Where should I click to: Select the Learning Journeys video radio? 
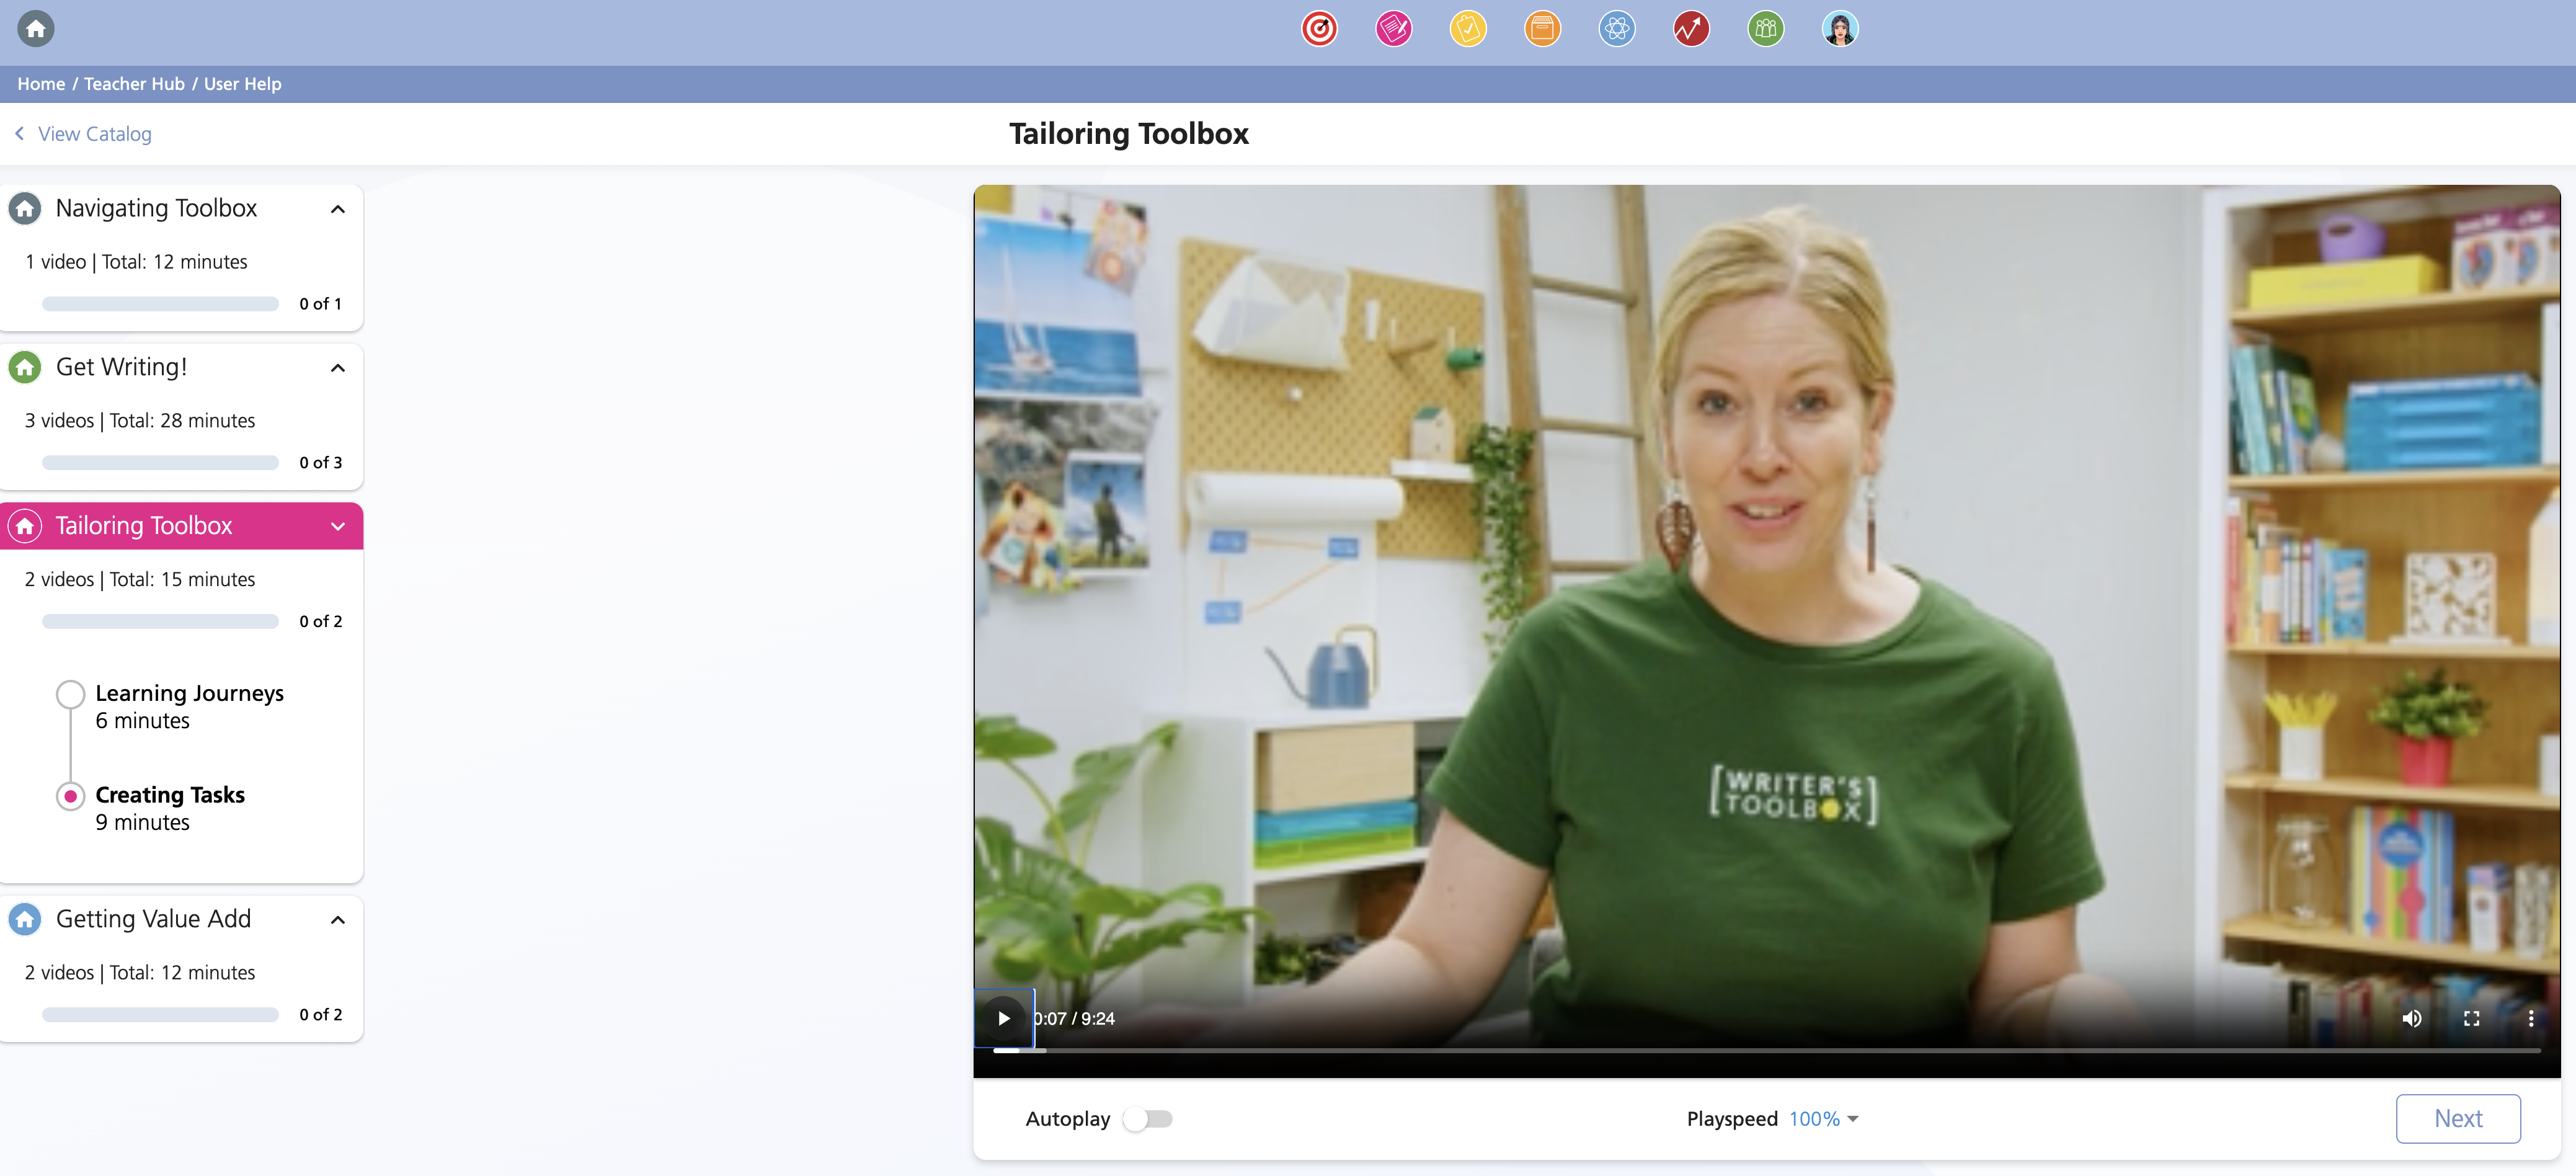(x=70, y=694)
